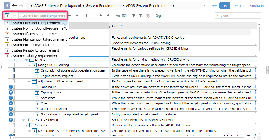Collapse the Adjustment of the target speed node
This screenshot has width=269, height=140.
pyautogui.click(x=29, y=82)
